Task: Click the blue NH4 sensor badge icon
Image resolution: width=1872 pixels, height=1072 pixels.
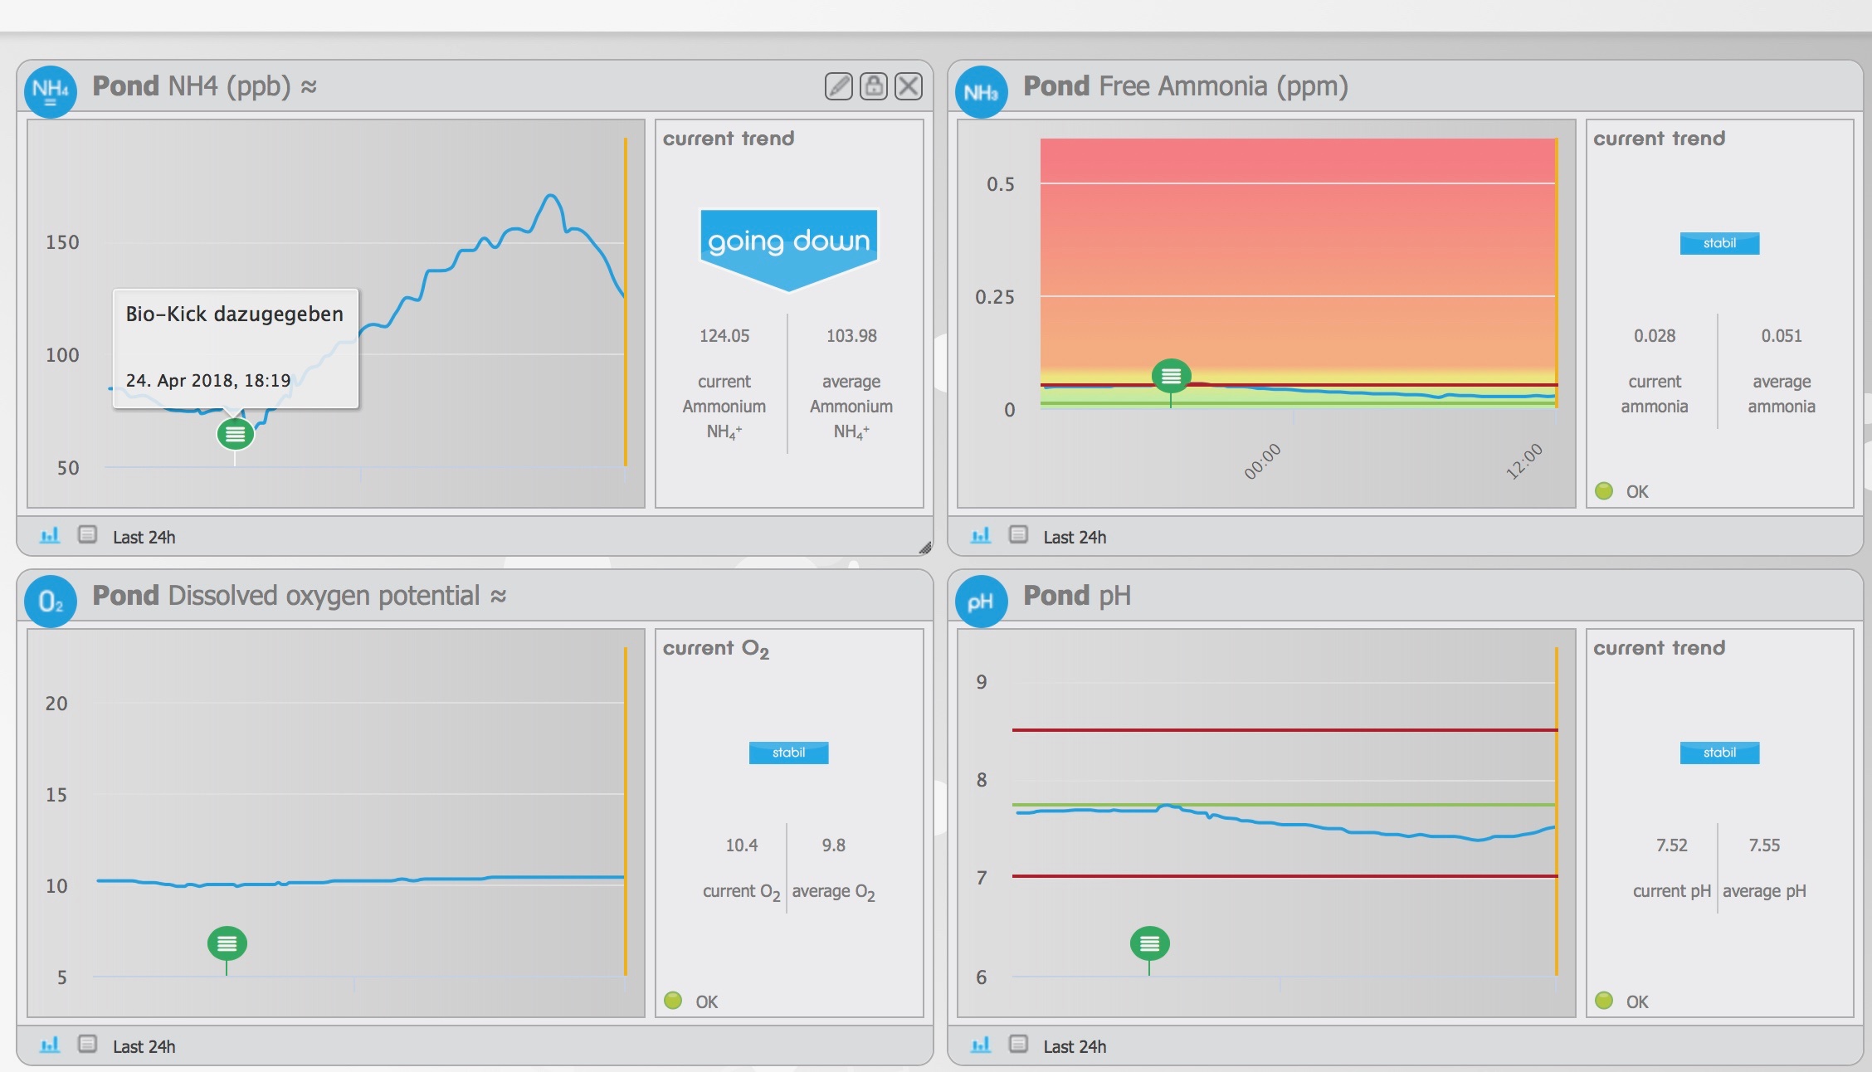Action: click(51, 91)
